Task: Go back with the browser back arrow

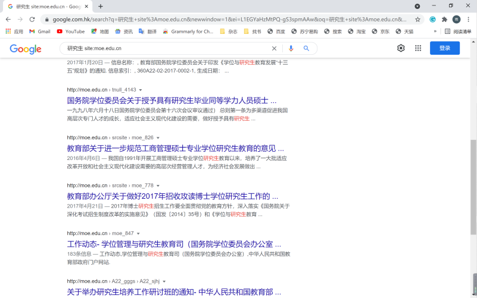Action: click(8, 20)
